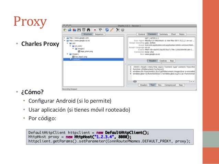Image resolution: width=219 pixels, height=164 pixels.
Task: Select the Raw tab in the request pane
Action: (172, 61)
